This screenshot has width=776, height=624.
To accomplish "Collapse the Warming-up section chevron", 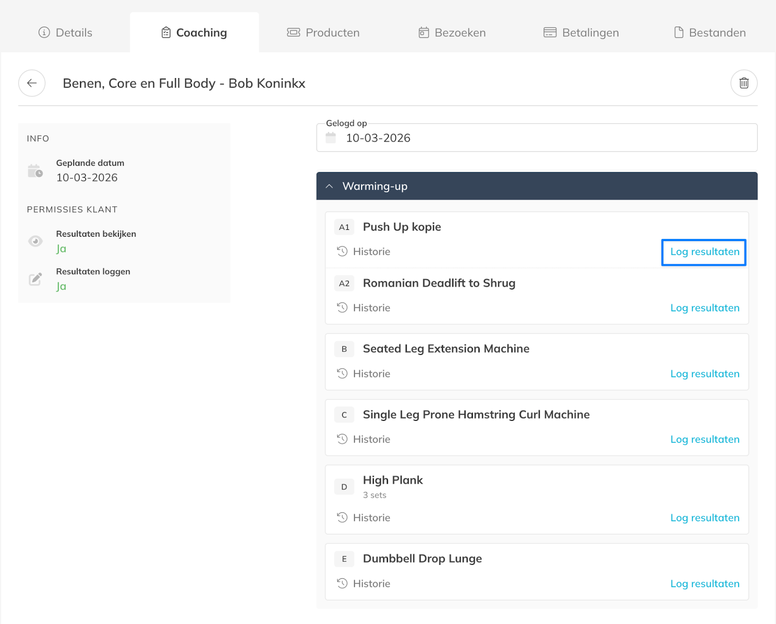I will [x=329, y=186].
